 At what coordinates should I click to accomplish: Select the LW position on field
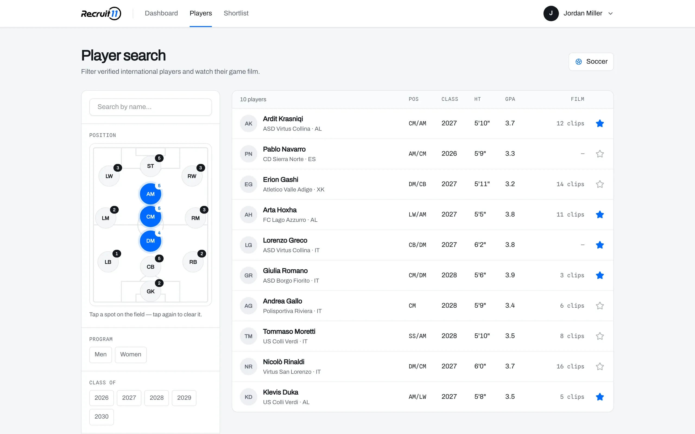109,176
